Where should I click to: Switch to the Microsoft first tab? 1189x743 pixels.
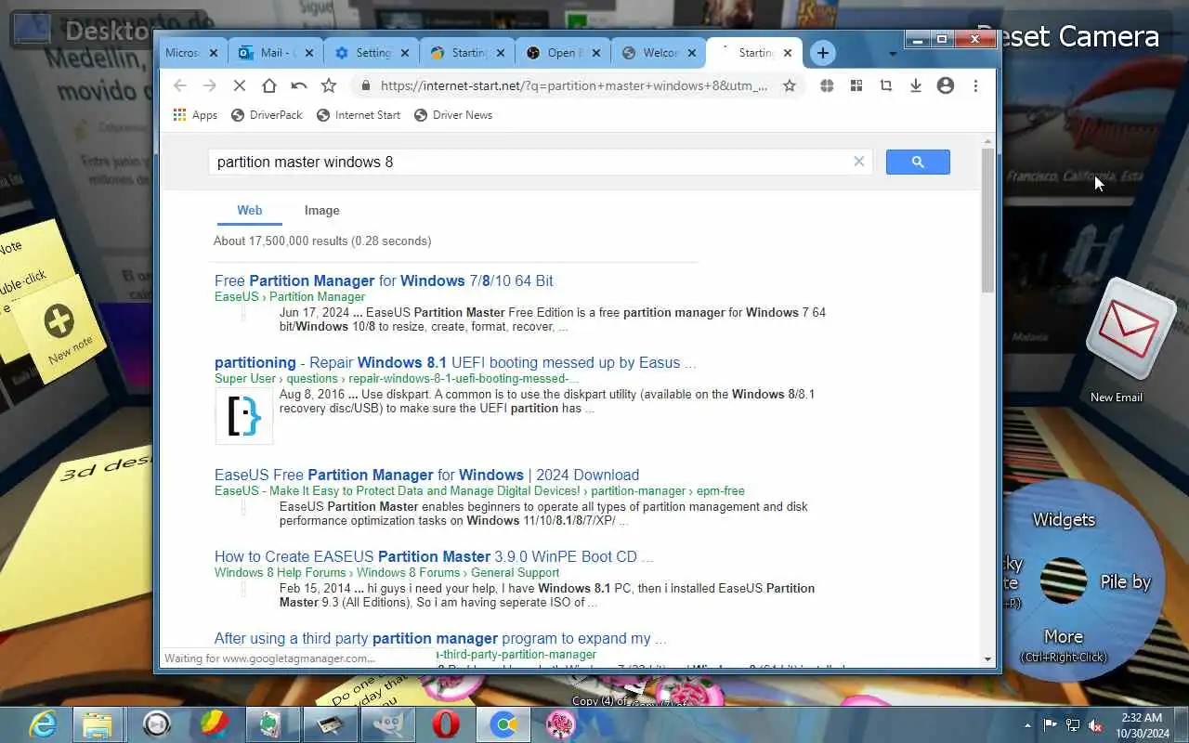[192, 53]
